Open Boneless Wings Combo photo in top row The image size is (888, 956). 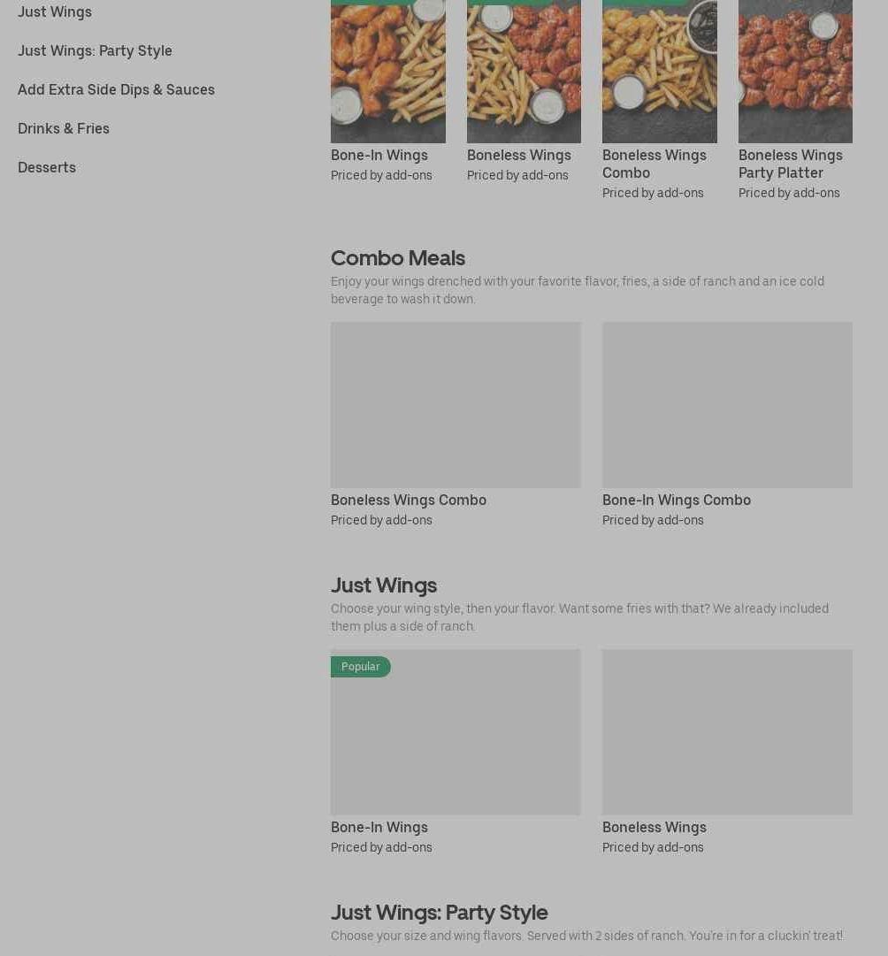[x=659, y=72]
